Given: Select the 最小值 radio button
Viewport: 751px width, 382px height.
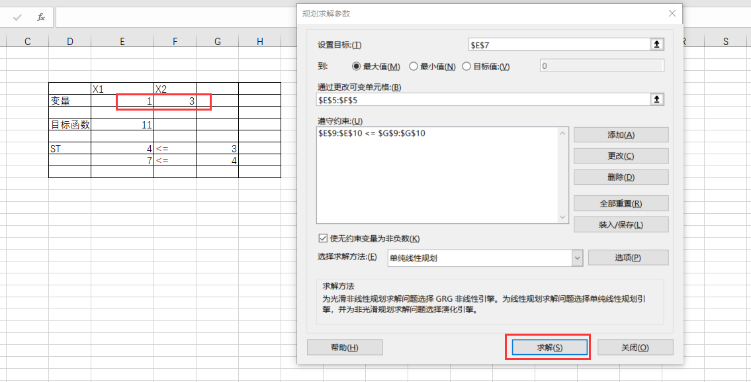Looking at the screenshot, I should click(x=412, y=65).
